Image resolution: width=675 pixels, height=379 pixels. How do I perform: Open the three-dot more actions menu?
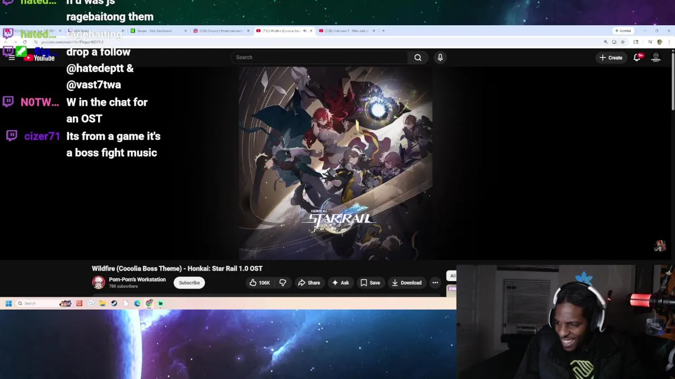(x=435, y=283)
